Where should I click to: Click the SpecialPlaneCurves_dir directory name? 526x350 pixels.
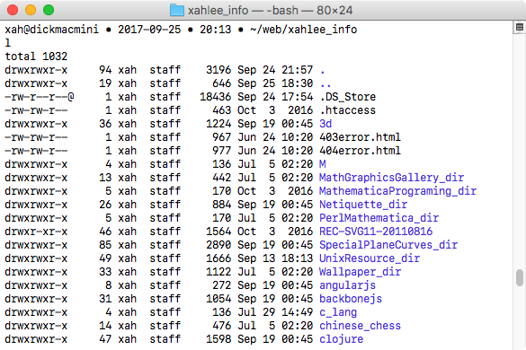388,245
